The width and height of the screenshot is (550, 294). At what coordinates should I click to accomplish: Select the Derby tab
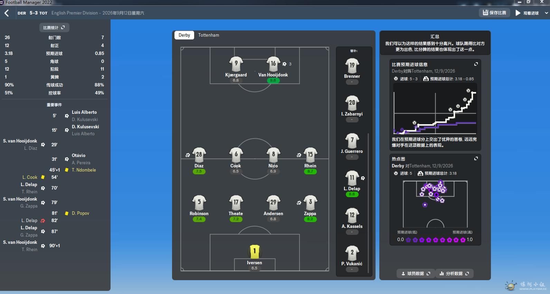[x=184, y=35]
